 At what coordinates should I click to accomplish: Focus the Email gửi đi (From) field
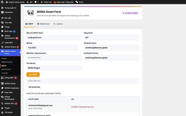(112, 58)
